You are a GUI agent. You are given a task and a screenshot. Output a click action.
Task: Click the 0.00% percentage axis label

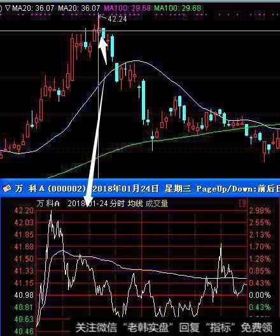pyautogui.click(x=260, y=295)
